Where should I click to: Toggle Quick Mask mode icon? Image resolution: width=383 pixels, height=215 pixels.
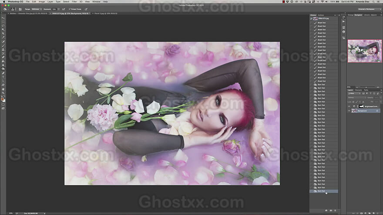coord(3,105)
